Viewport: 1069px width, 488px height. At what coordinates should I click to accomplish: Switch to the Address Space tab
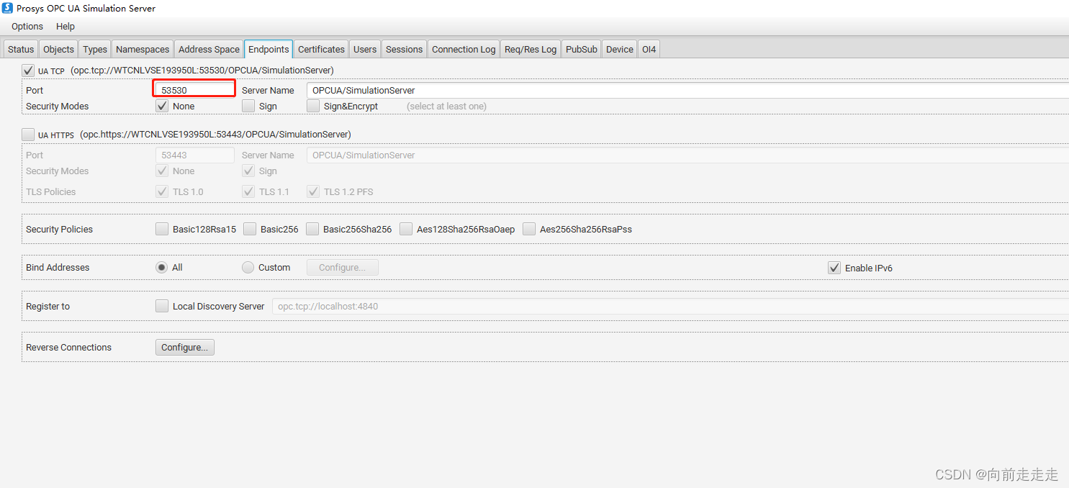click(209, 49)
